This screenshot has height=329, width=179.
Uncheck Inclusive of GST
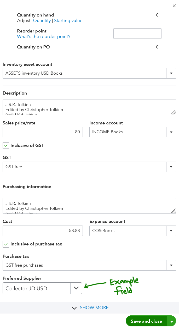(6, 145)
